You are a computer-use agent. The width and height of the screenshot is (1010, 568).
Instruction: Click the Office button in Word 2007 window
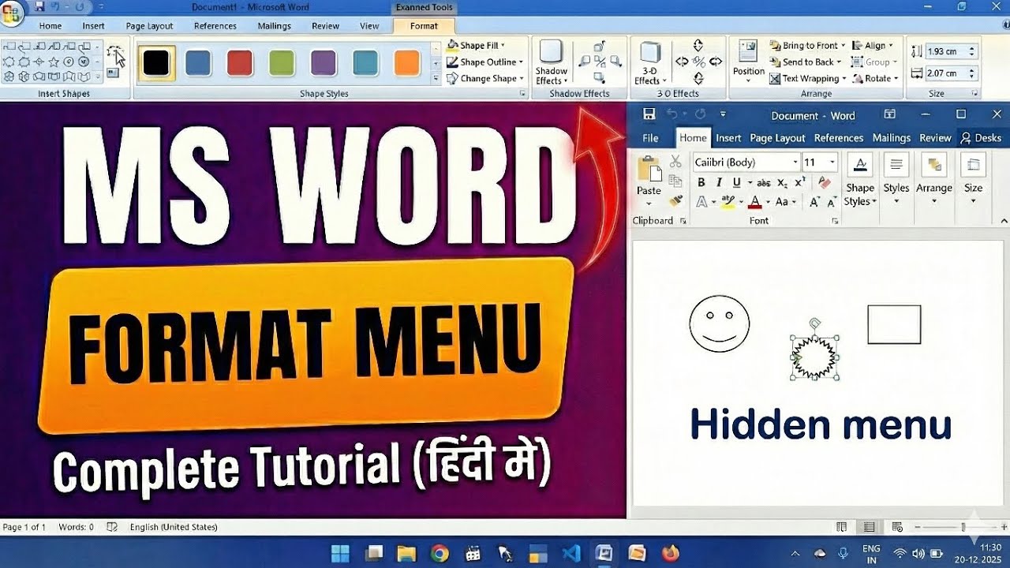click(11, 14)
